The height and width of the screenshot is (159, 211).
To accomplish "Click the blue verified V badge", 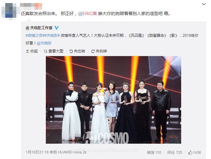I will (x=57, y=28).
